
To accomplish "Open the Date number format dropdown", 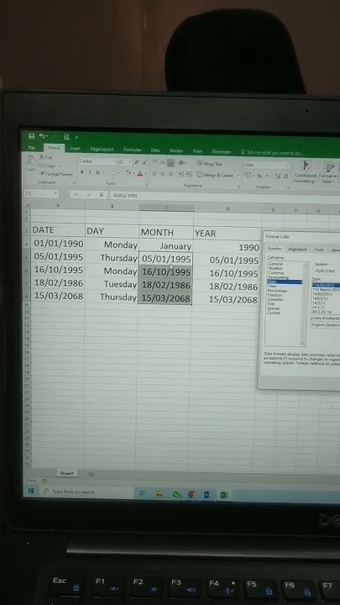I will tap(287, 166).
